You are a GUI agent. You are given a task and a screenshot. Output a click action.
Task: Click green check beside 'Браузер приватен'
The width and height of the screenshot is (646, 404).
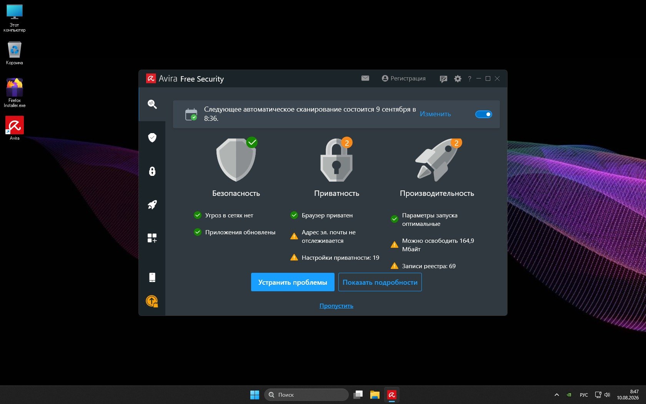(294, 215)
